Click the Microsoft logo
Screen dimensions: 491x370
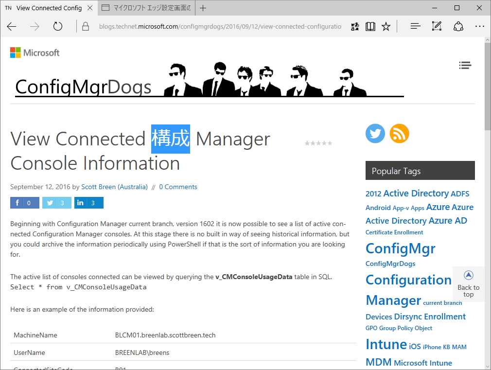click(35, 53)
